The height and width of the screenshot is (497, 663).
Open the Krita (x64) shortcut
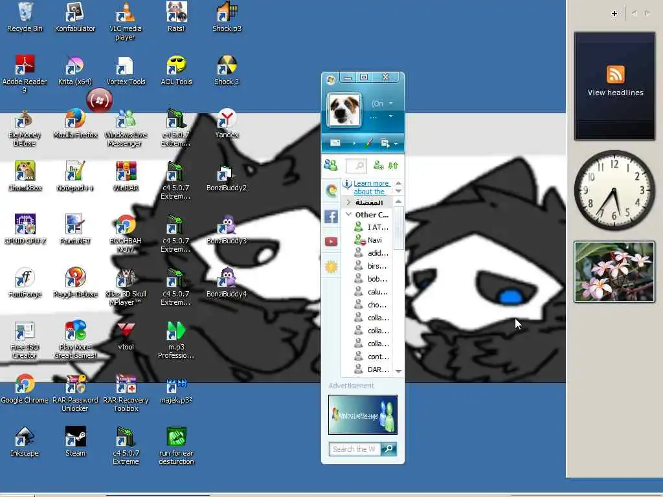click(x=75, y=71)
